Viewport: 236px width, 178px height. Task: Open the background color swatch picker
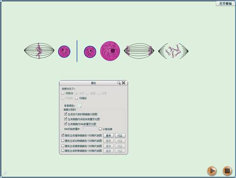79,105
